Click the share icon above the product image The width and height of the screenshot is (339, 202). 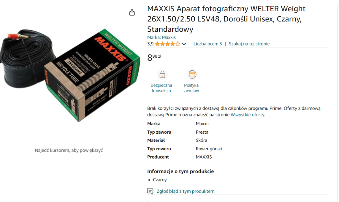(132, 12)
